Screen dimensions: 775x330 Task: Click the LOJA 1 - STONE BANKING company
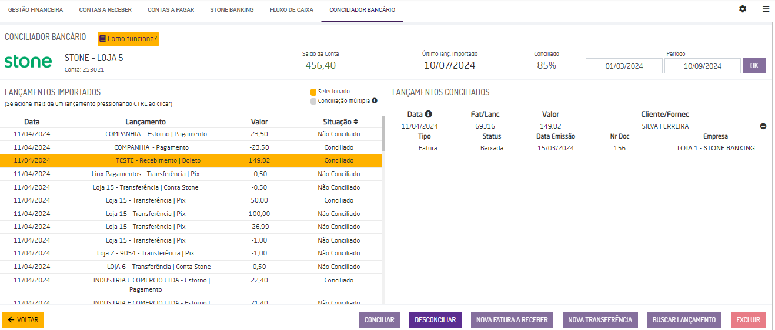coord(716,148)
